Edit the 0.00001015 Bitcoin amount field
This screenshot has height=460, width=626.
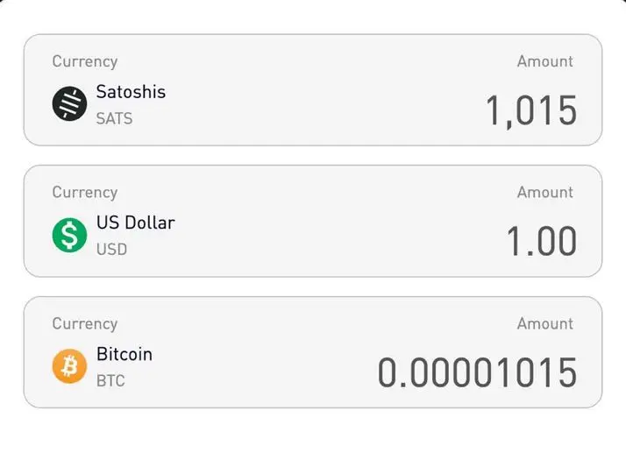click(478, 372)
